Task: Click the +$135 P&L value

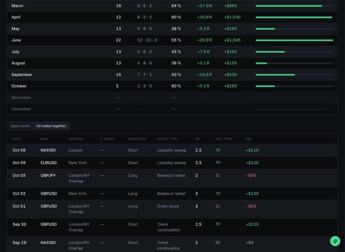Action: [252, 225]
